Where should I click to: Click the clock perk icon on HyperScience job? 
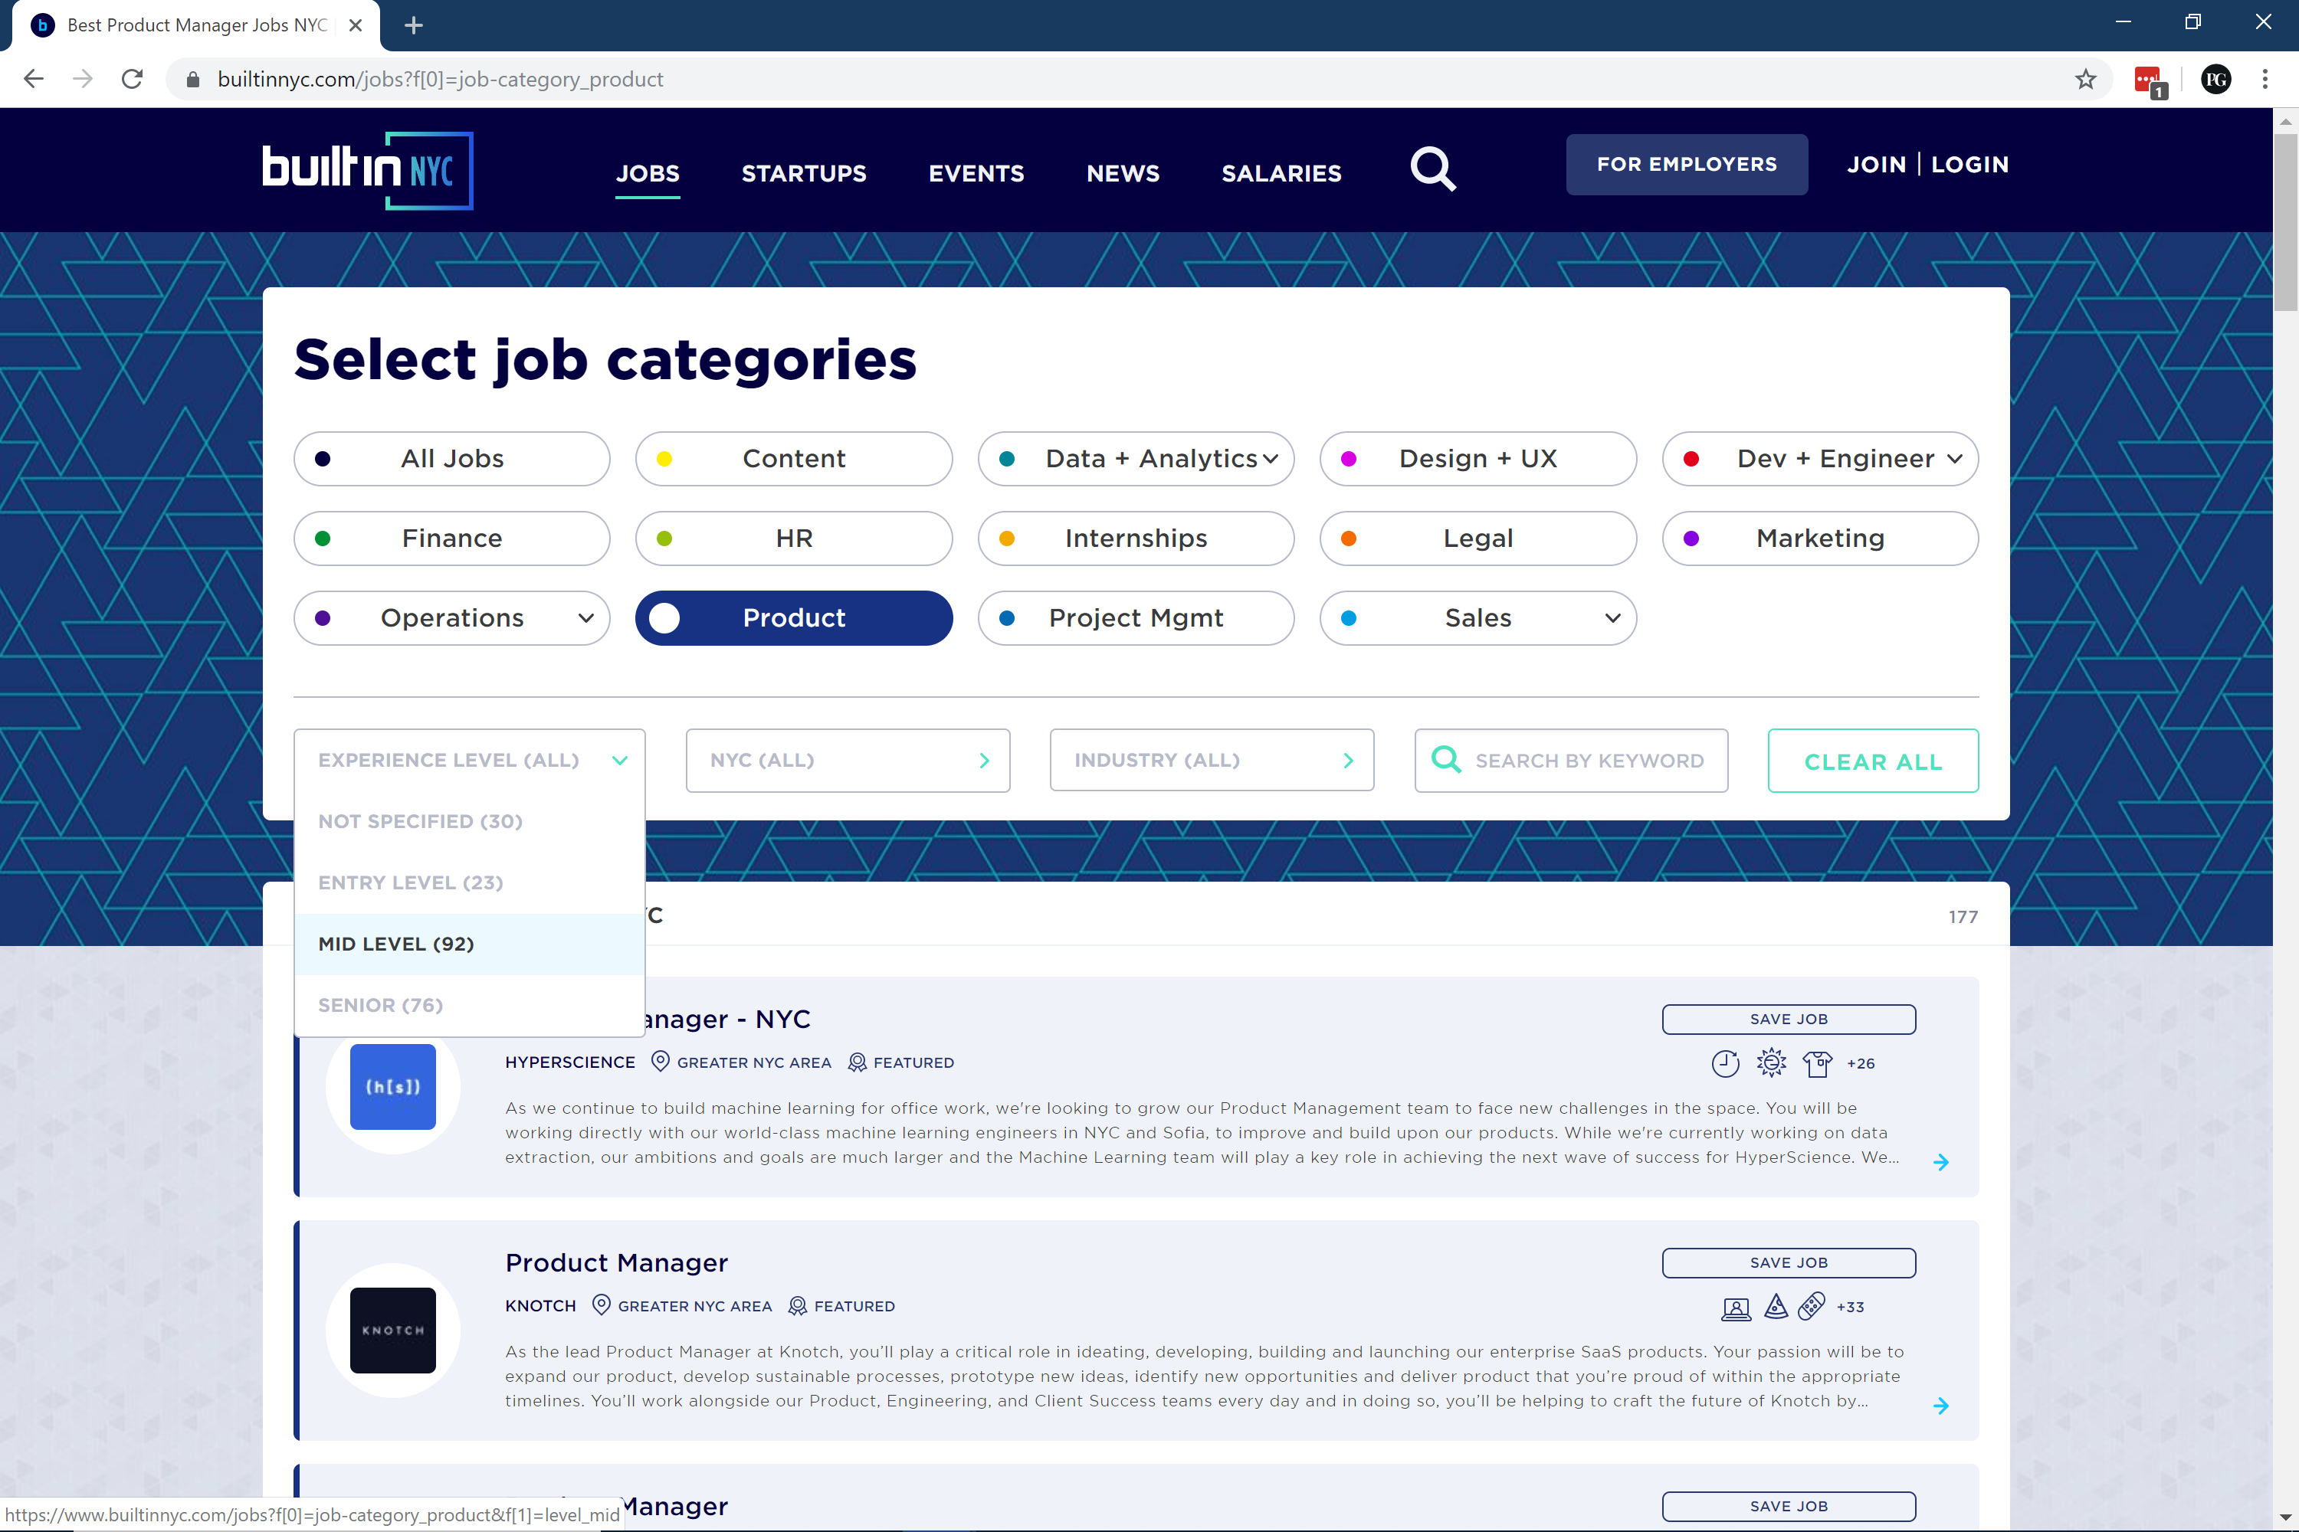tap(1725, 1063)
